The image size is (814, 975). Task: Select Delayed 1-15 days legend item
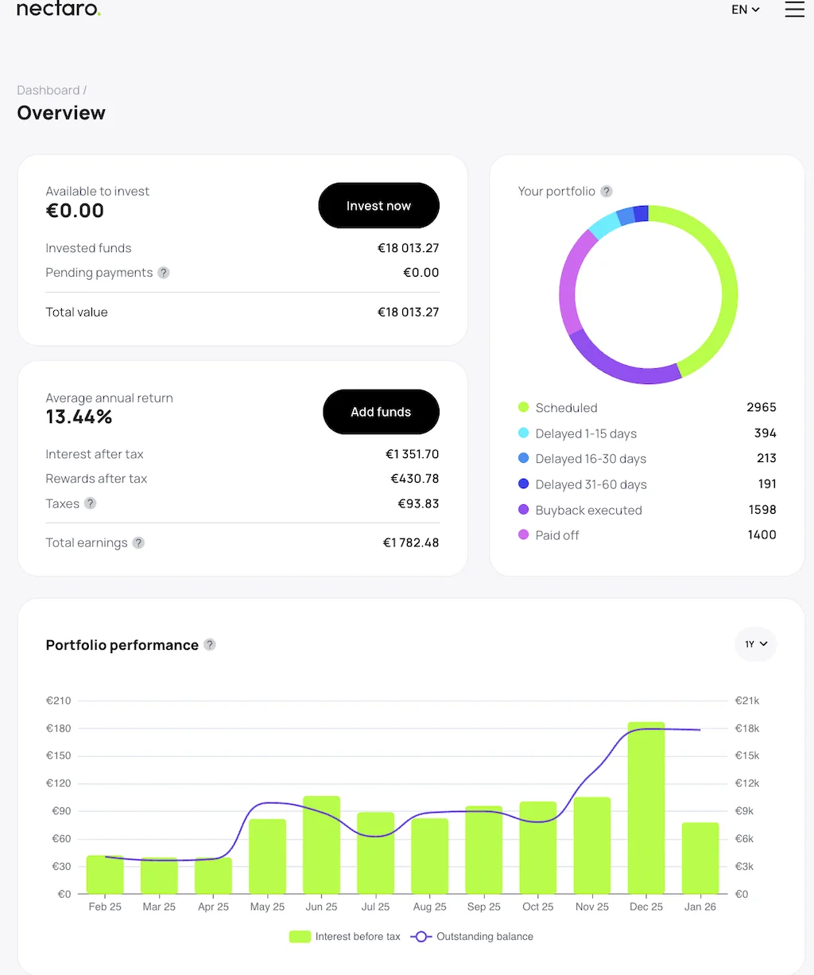pyautogui.click(x=586, y=434)
